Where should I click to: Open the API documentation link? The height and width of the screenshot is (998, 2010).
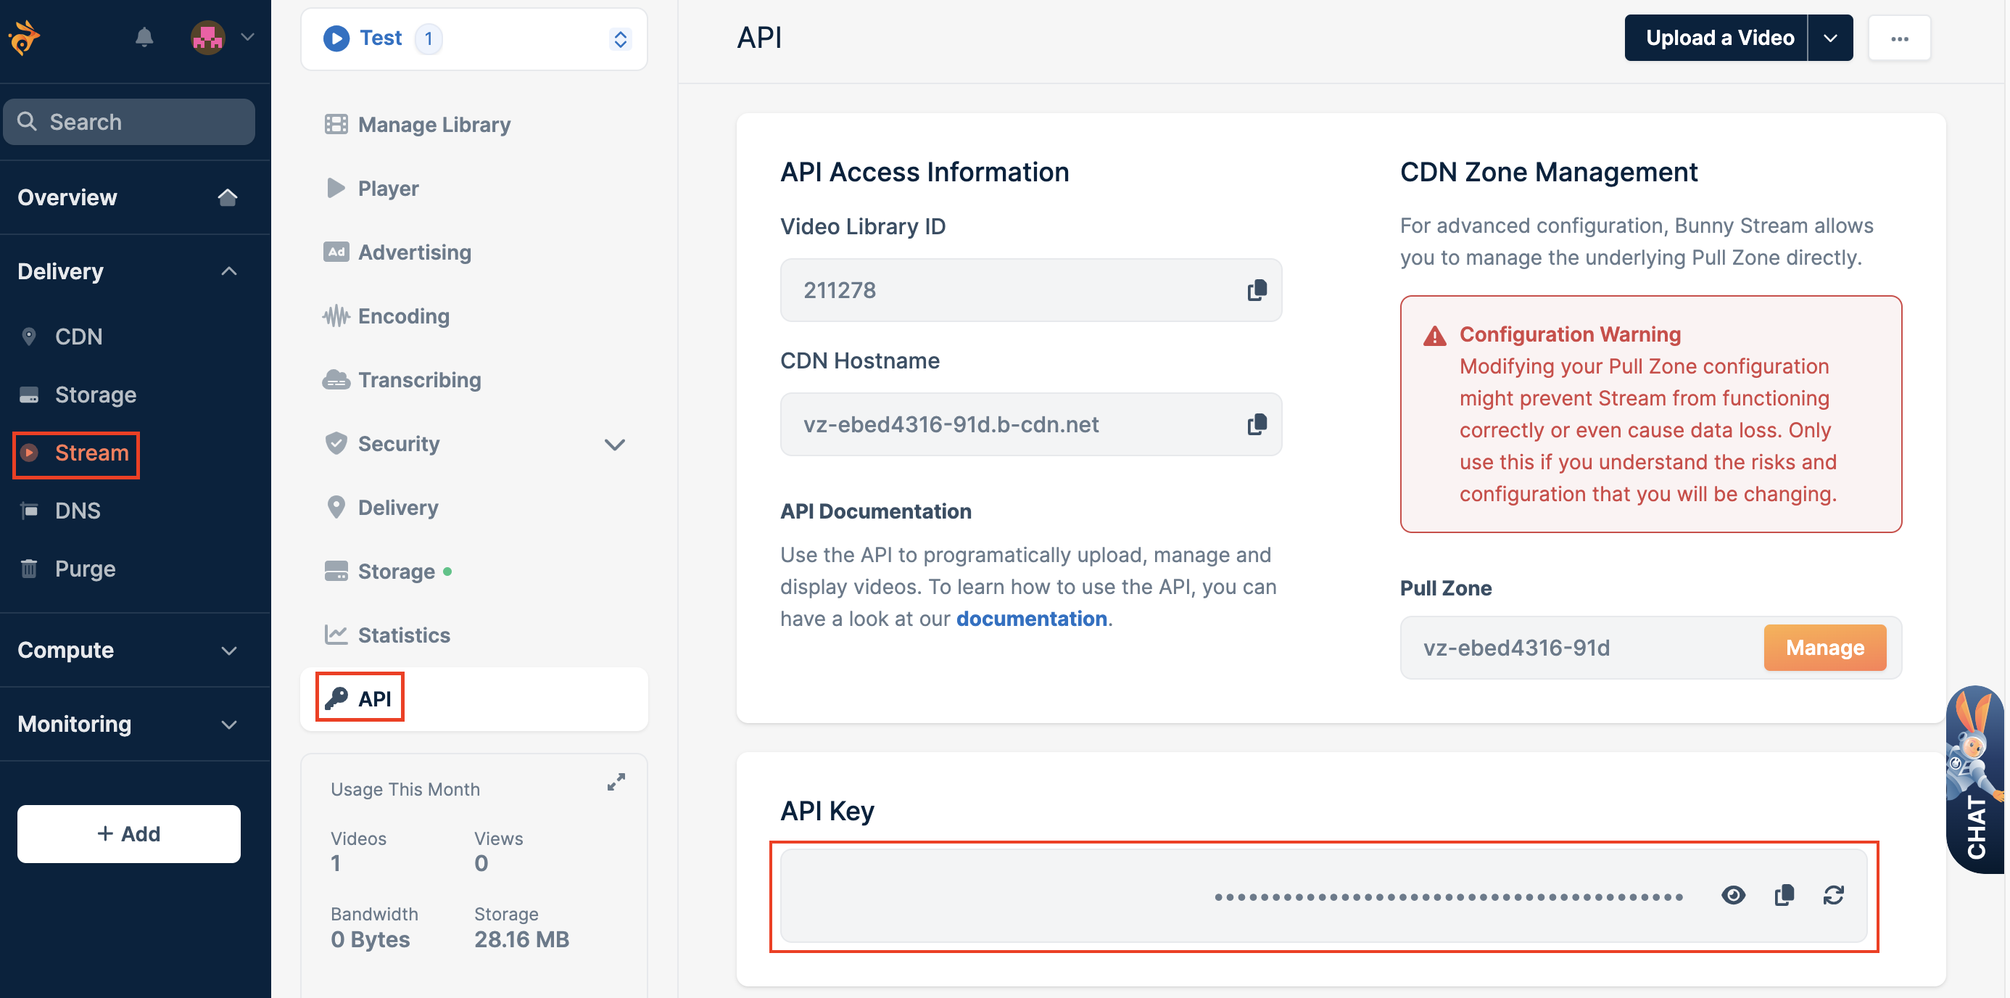pos(1032,617)
